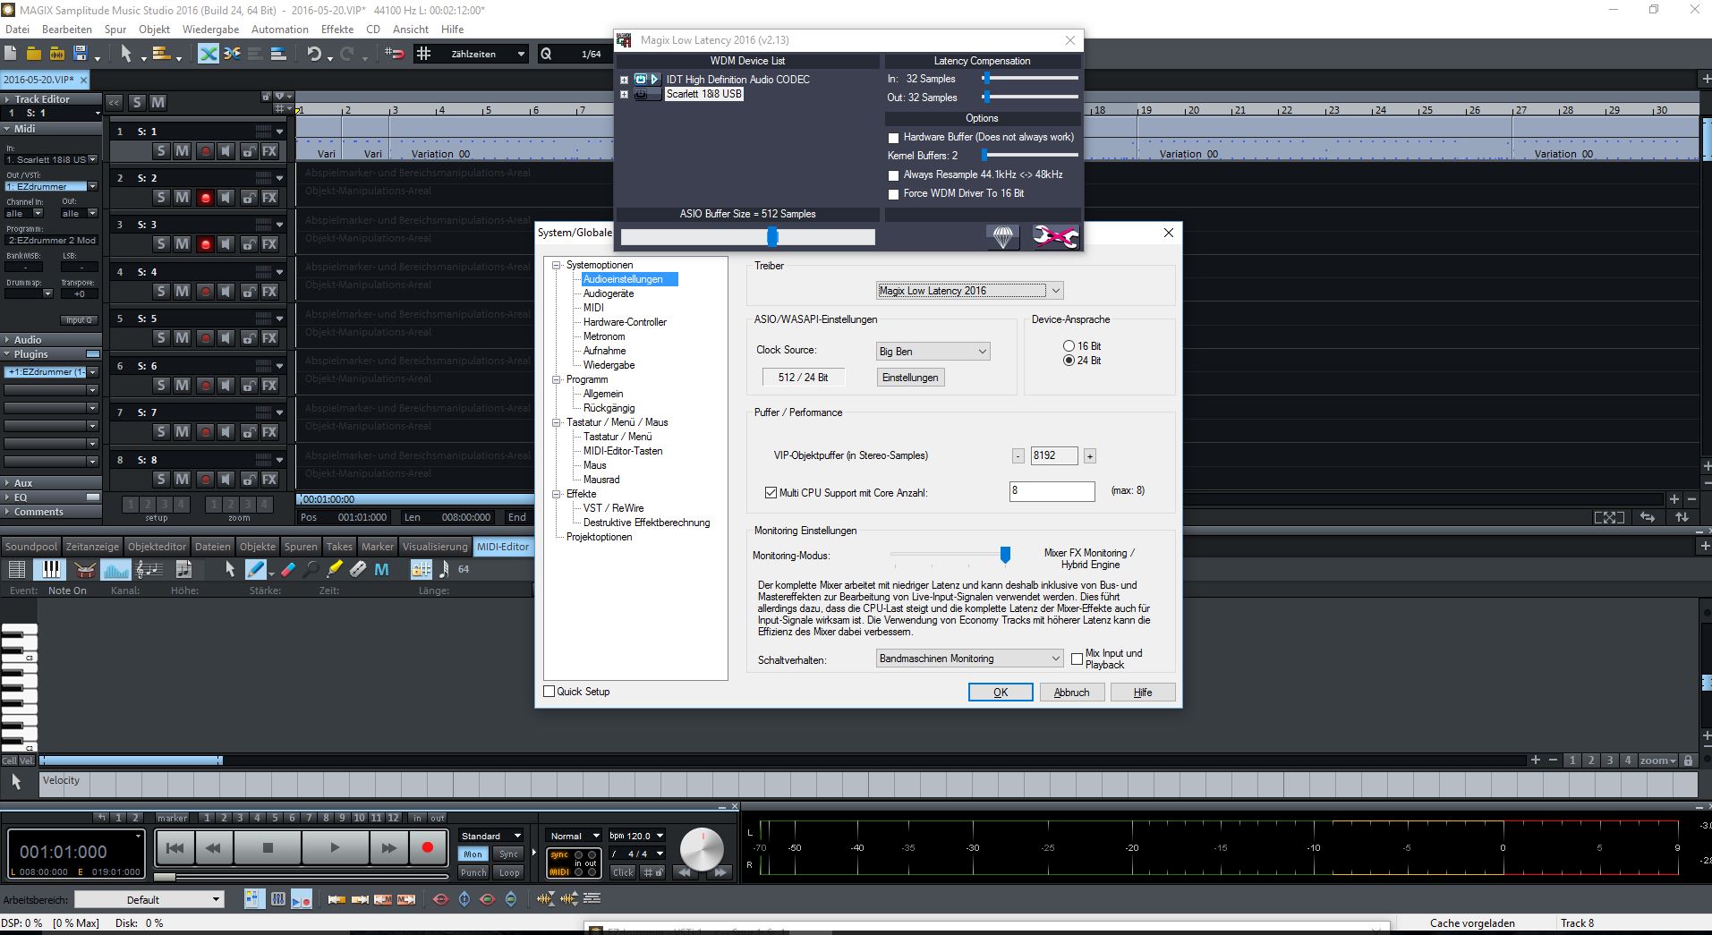Stop playback with the stop button
Image resolution: width=1712 pixels, height=935 pixels.
[268, 847]
